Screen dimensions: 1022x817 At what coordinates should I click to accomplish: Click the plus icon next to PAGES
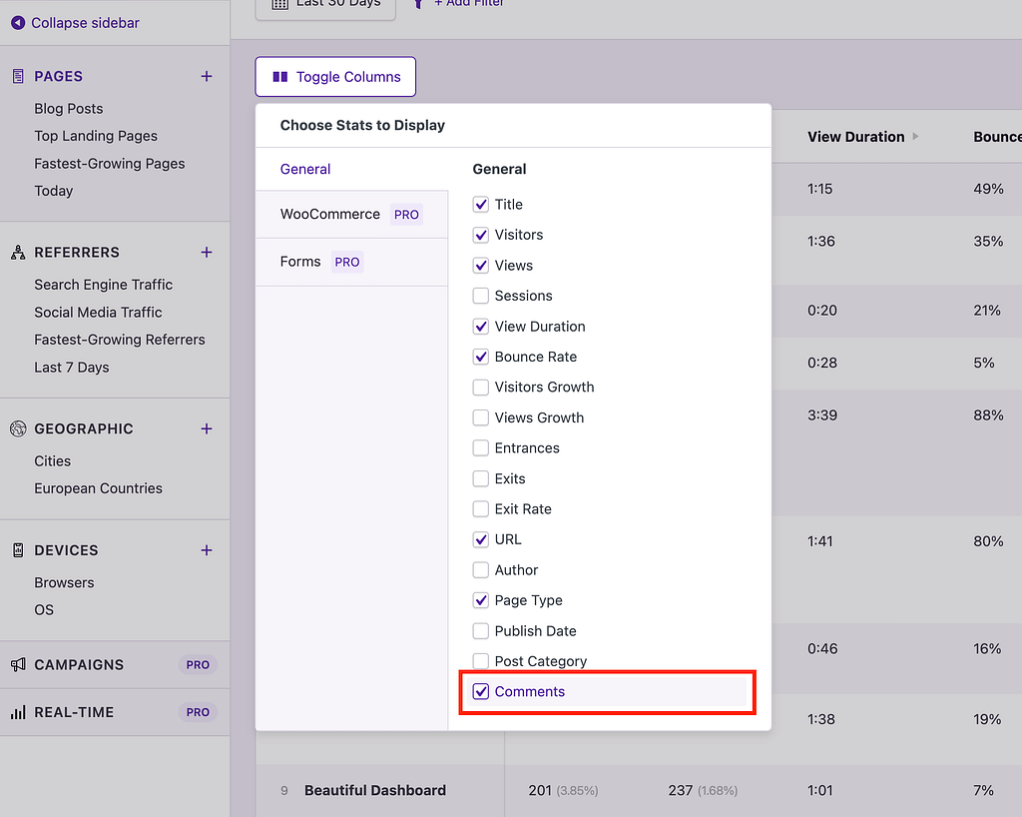click(x=207, y=76)
